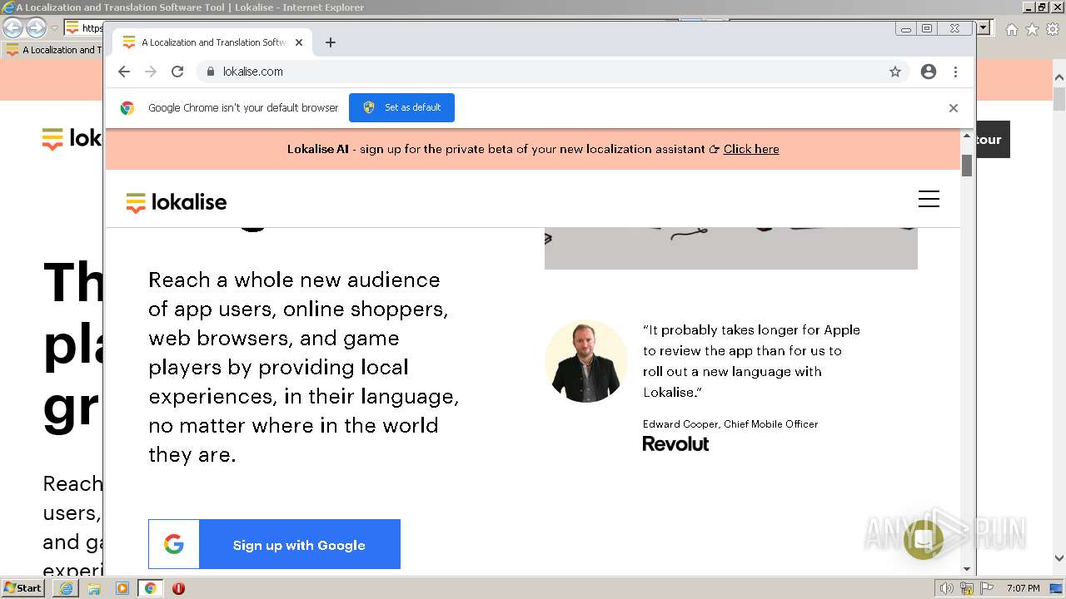The width and height of the screenshot is (1066, 599).
Task: Click the Revolut logo
Action: [675, 444]
